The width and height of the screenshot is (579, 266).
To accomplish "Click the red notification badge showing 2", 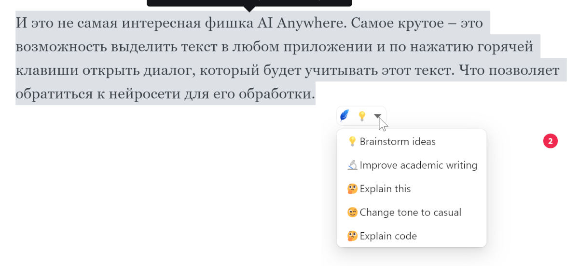I will point(551,141).
